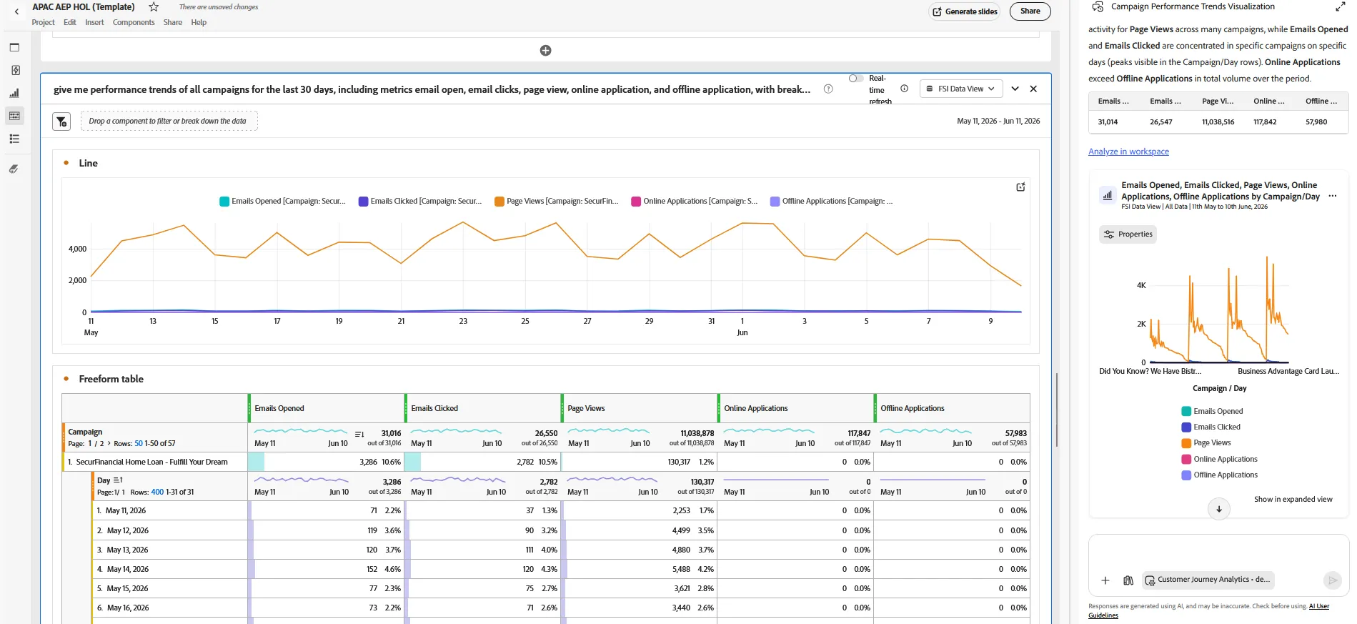Add a new panel with the plus circle
This screenshot has width=1357, height=624.
click(x=545, y=50)
